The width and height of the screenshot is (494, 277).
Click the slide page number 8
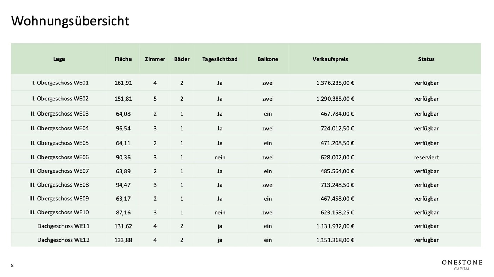(x=12, y=265)
